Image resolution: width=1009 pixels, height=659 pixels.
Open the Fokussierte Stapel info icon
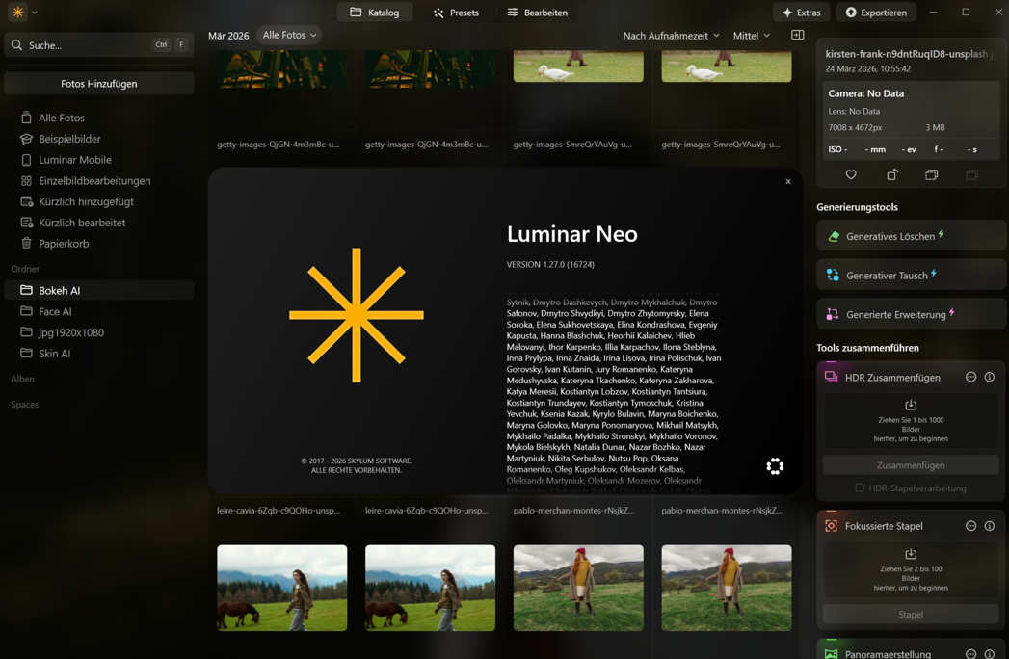coord(991,526)
